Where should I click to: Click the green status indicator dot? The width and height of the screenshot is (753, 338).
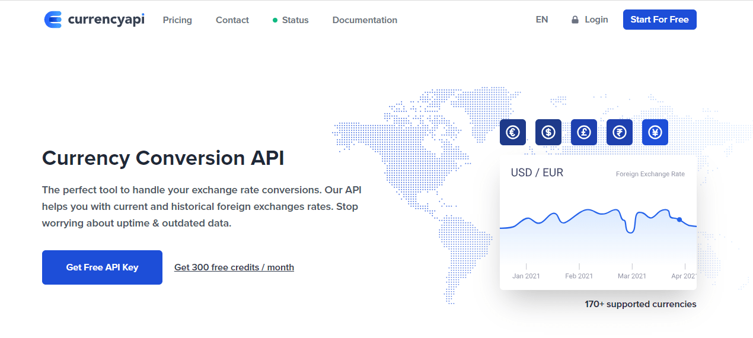(x=275, y=20)
